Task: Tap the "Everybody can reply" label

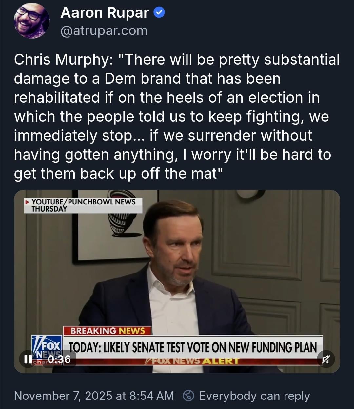Action: (x=254, y=396)
